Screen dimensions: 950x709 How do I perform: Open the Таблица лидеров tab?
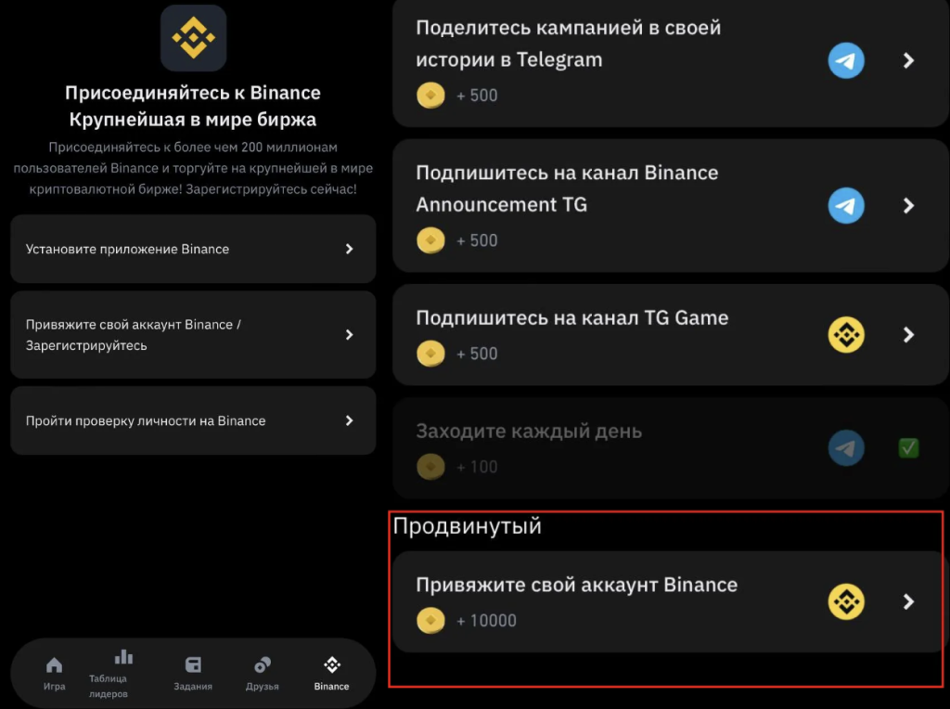coord(115,673)
